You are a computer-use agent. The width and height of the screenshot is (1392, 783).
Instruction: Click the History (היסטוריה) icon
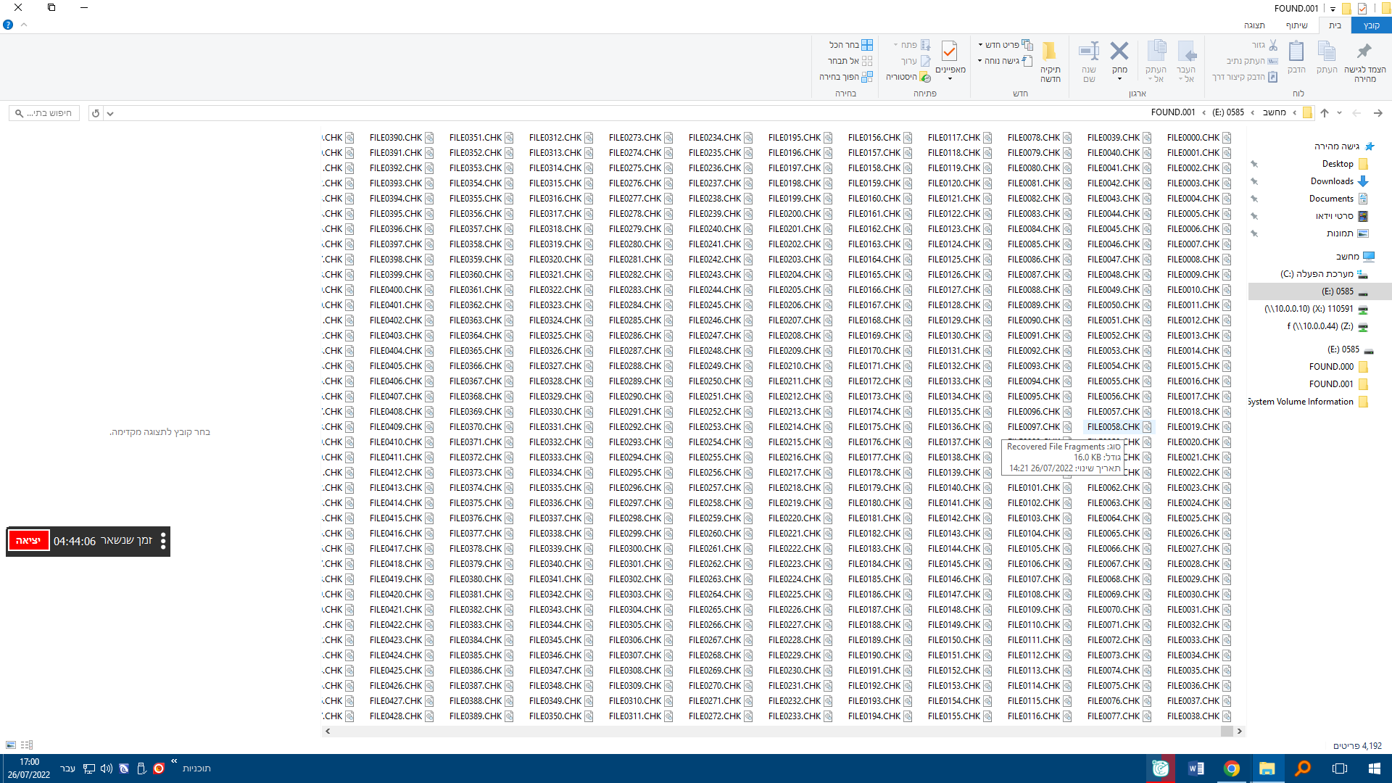click(x=925, y=77)
